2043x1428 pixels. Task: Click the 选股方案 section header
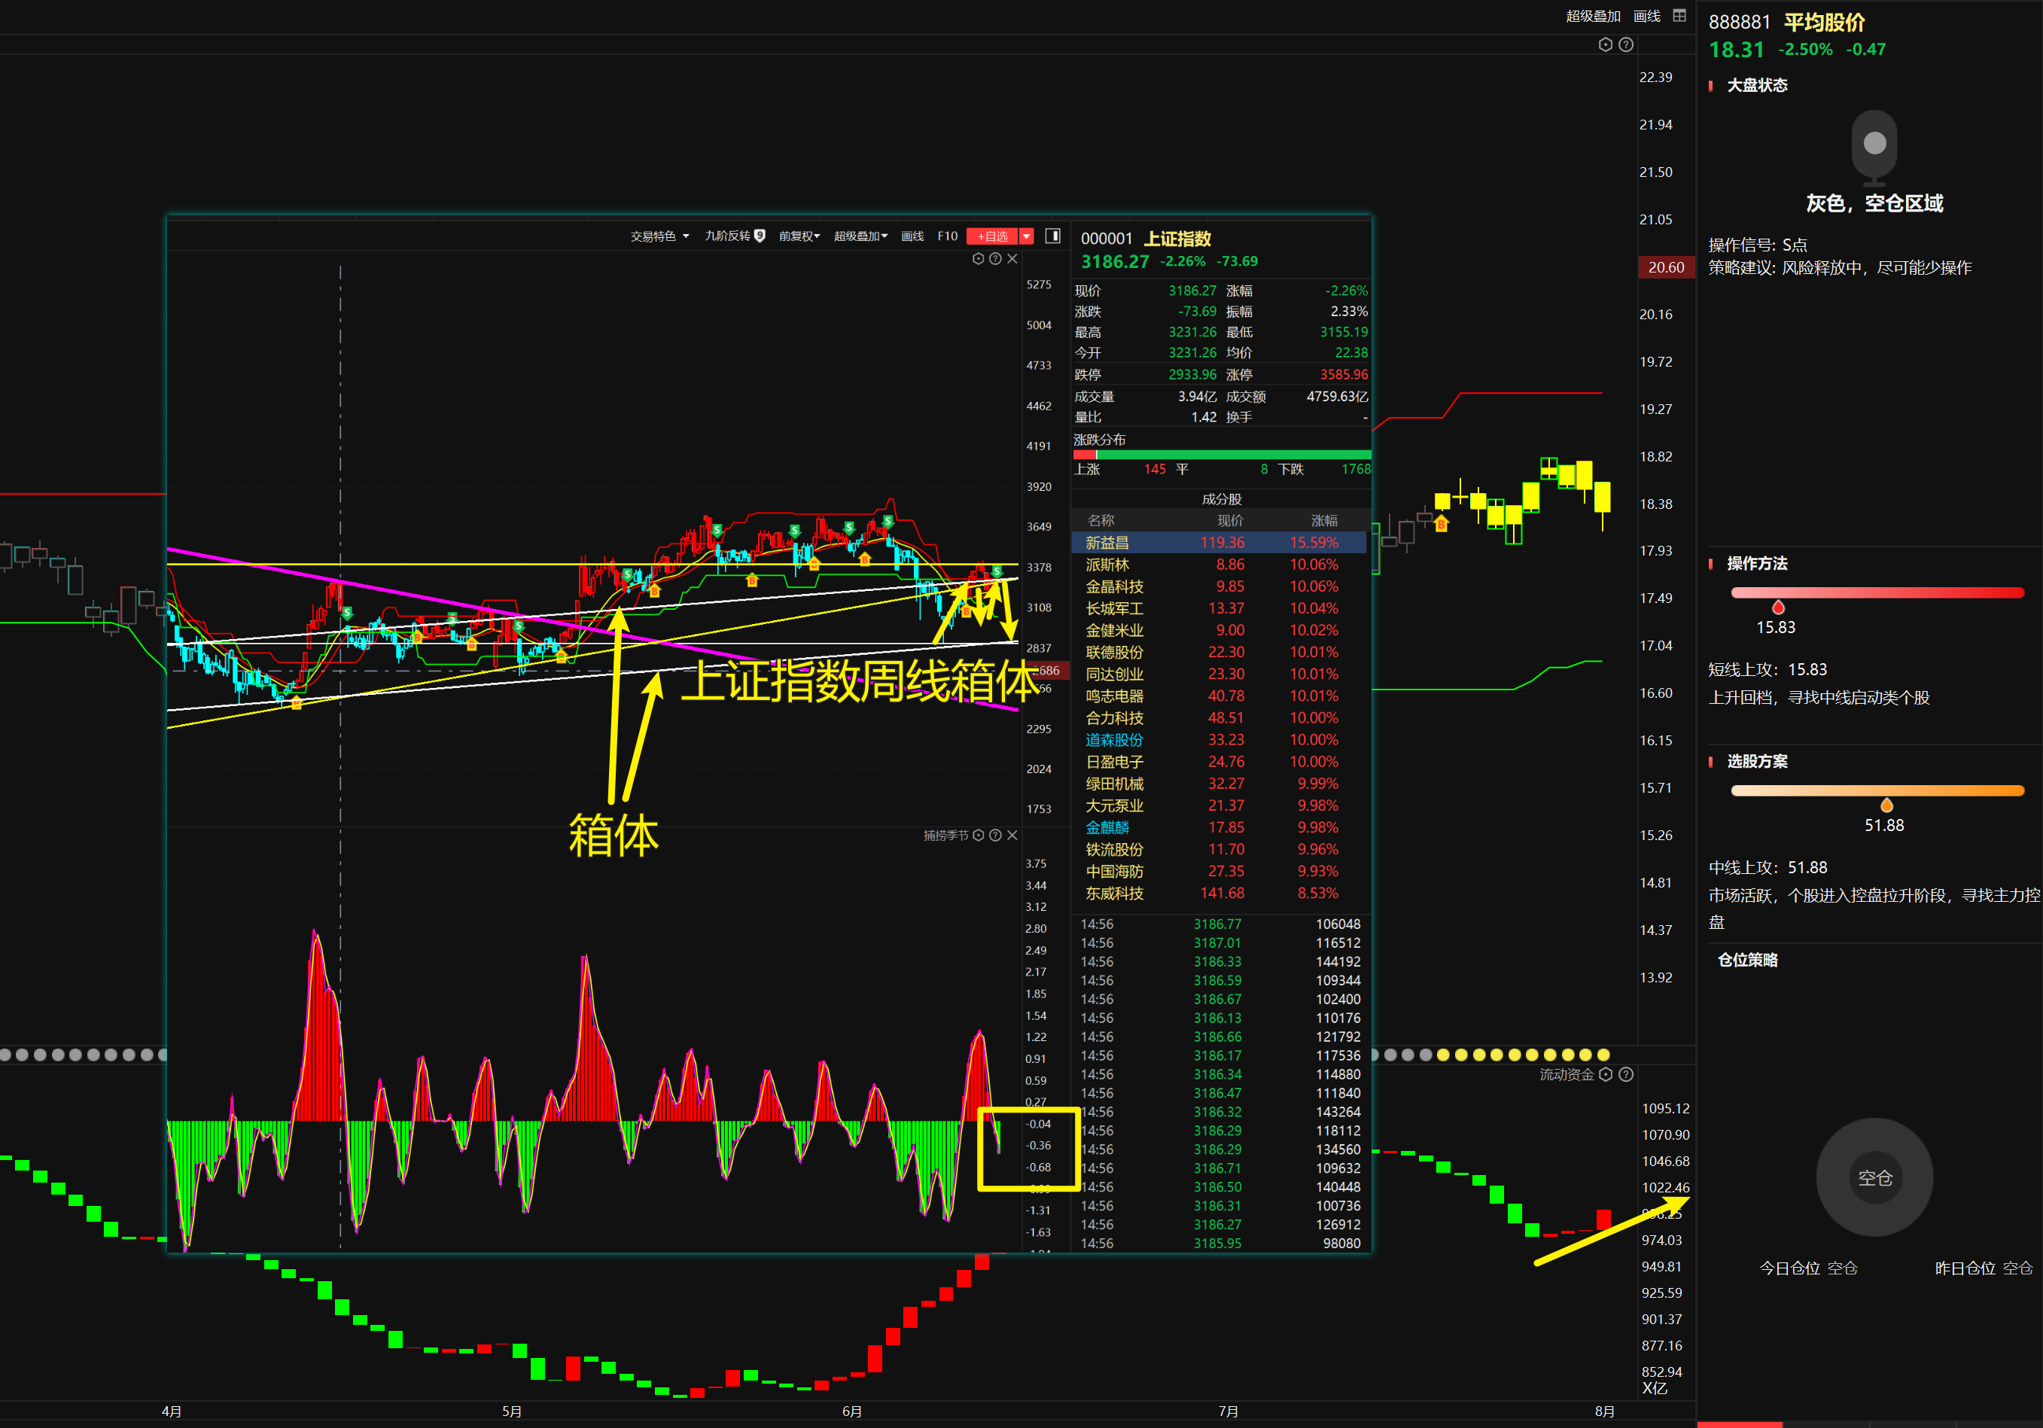coord(1756,762)
